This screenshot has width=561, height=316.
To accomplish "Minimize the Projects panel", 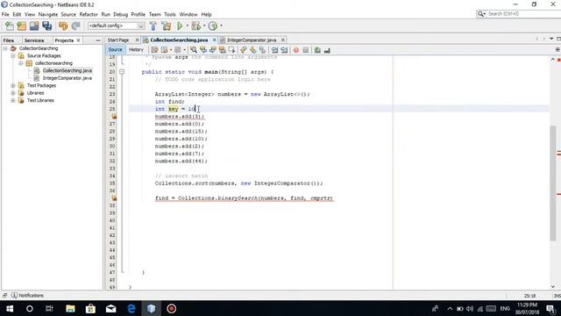I will click(x=98, y=40).
